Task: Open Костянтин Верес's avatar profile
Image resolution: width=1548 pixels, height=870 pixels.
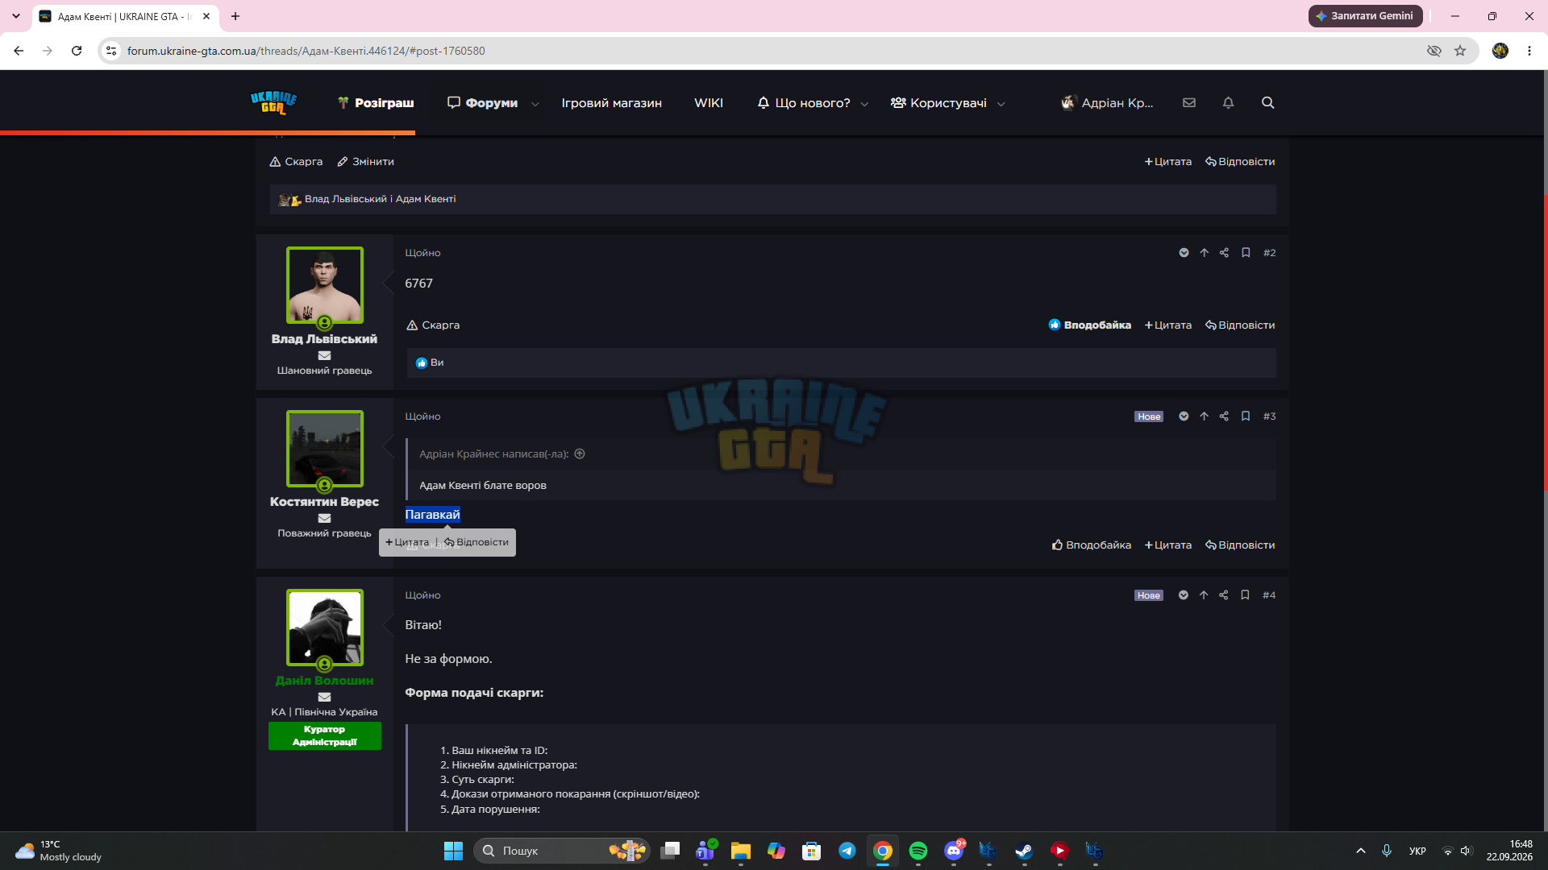Action: pyautogui.click(x=325, y=449)
